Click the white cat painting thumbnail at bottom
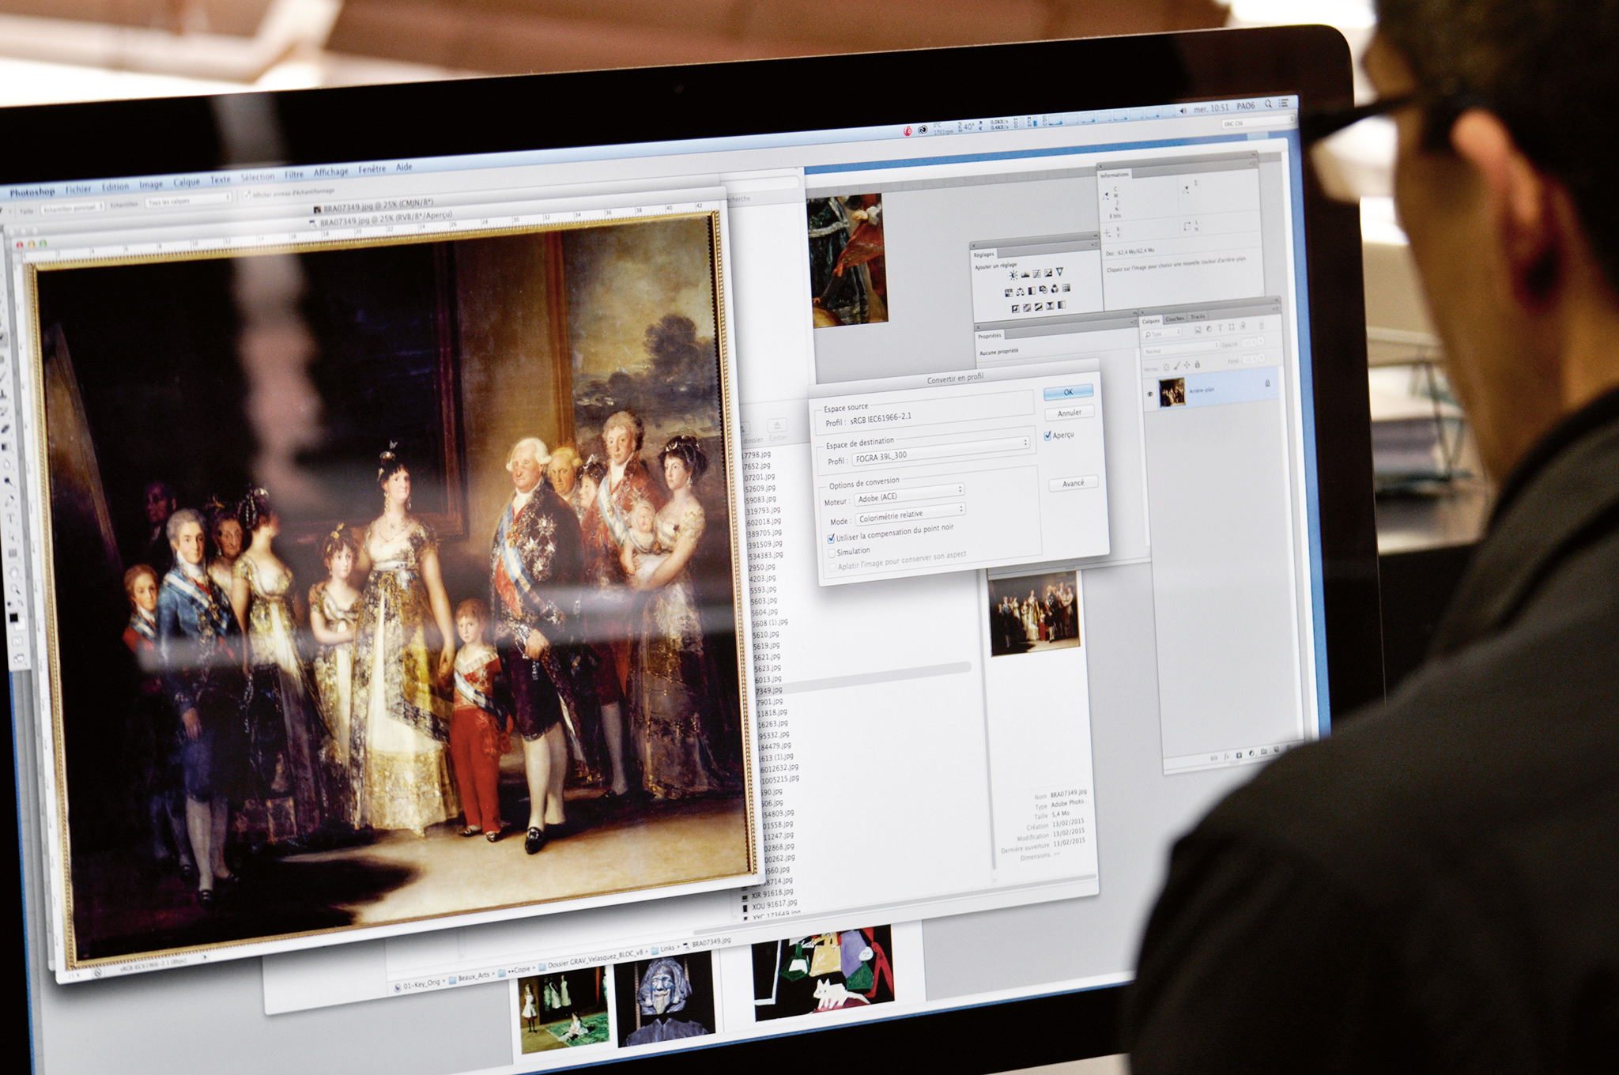 [823, 974]
